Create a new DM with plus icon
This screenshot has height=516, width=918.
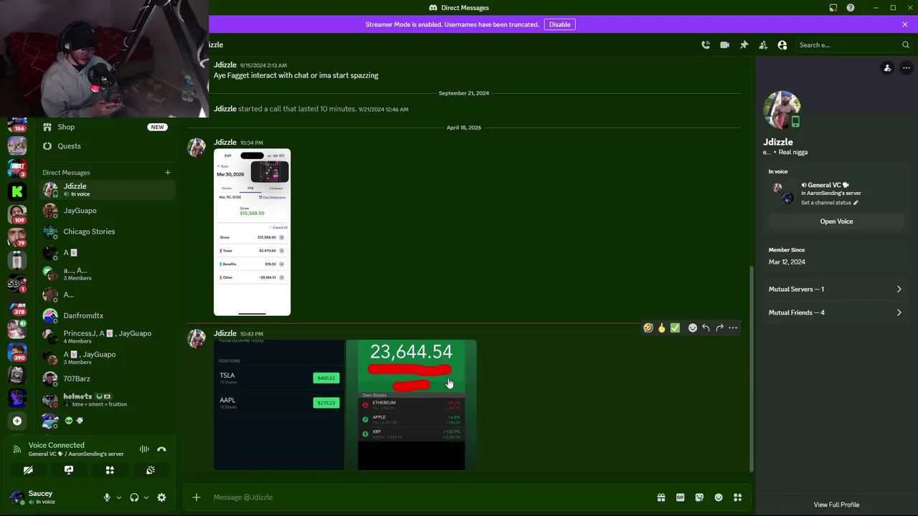(x=168, y=172)
